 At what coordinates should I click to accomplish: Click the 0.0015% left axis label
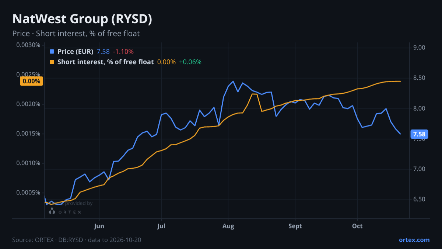28,134
